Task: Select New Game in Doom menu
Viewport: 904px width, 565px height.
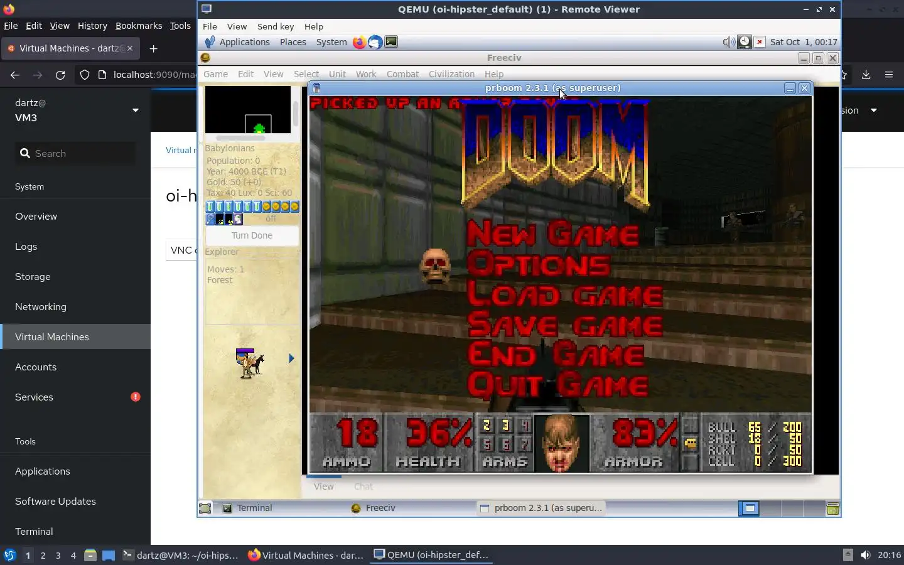Action: click(552, 234)
